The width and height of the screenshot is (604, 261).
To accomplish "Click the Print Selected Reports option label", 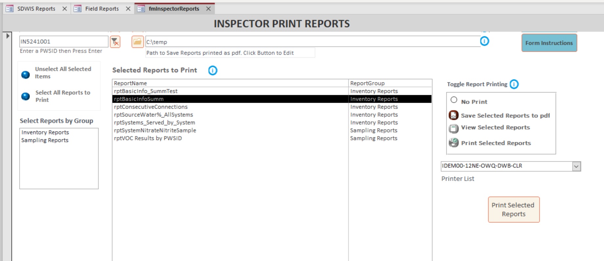I will tap(496, 143).
